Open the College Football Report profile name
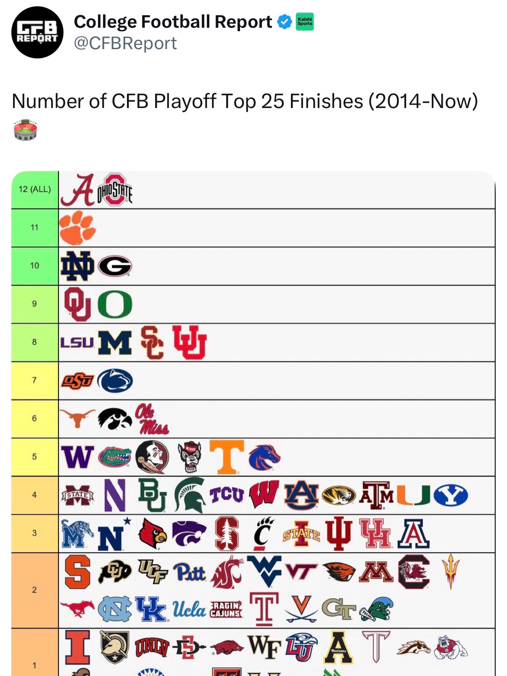507x676 pixels. pos(173,22)
